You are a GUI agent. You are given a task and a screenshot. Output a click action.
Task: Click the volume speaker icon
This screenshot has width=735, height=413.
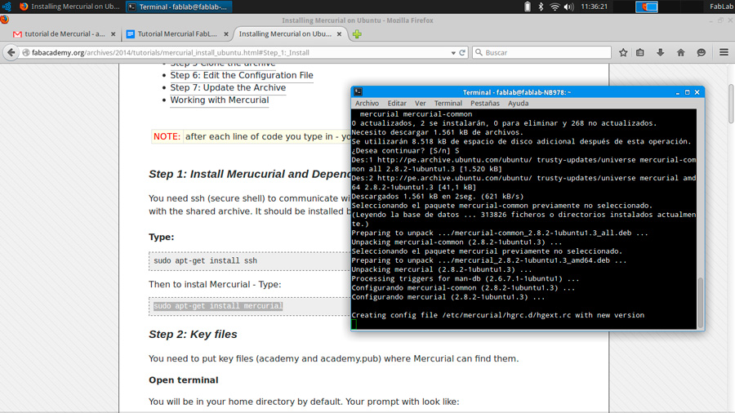568,7
